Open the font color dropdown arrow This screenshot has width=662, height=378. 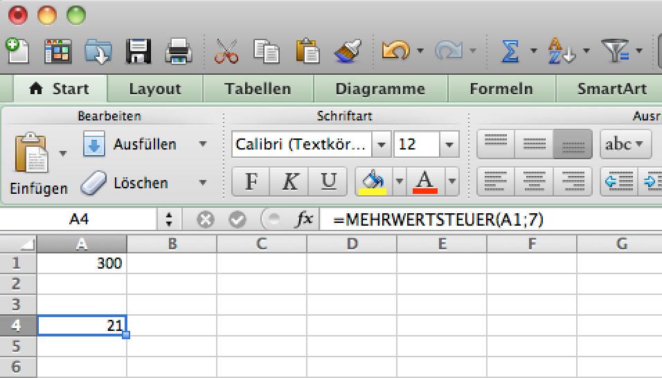point(451,182)
